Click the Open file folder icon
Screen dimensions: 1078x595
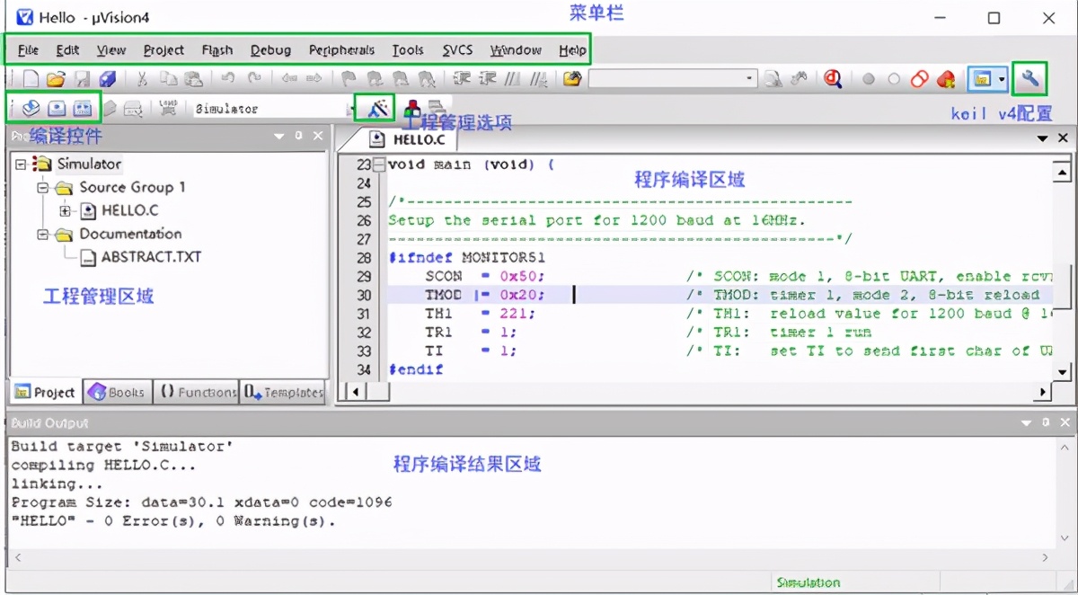(56, 79)
